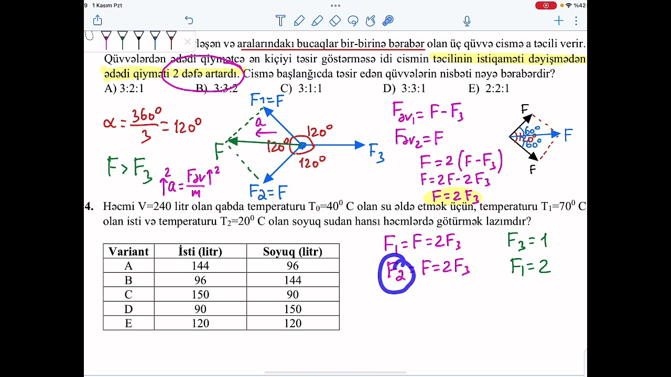Open the three-dot more options menu
This screenshot has width=671, height=377.
pos(576,20)
